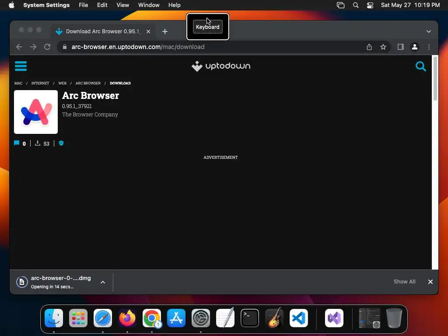Screen dimensions: 448x336
Task: Click Show All downloads
Action: 404,282
